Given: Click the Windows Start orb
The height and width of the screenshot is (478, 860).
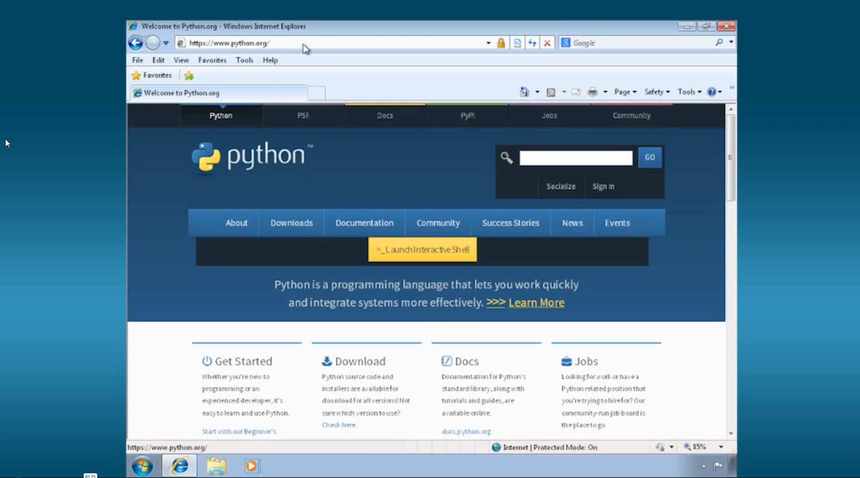Looking at the screenshot, I should coord(142,466).
